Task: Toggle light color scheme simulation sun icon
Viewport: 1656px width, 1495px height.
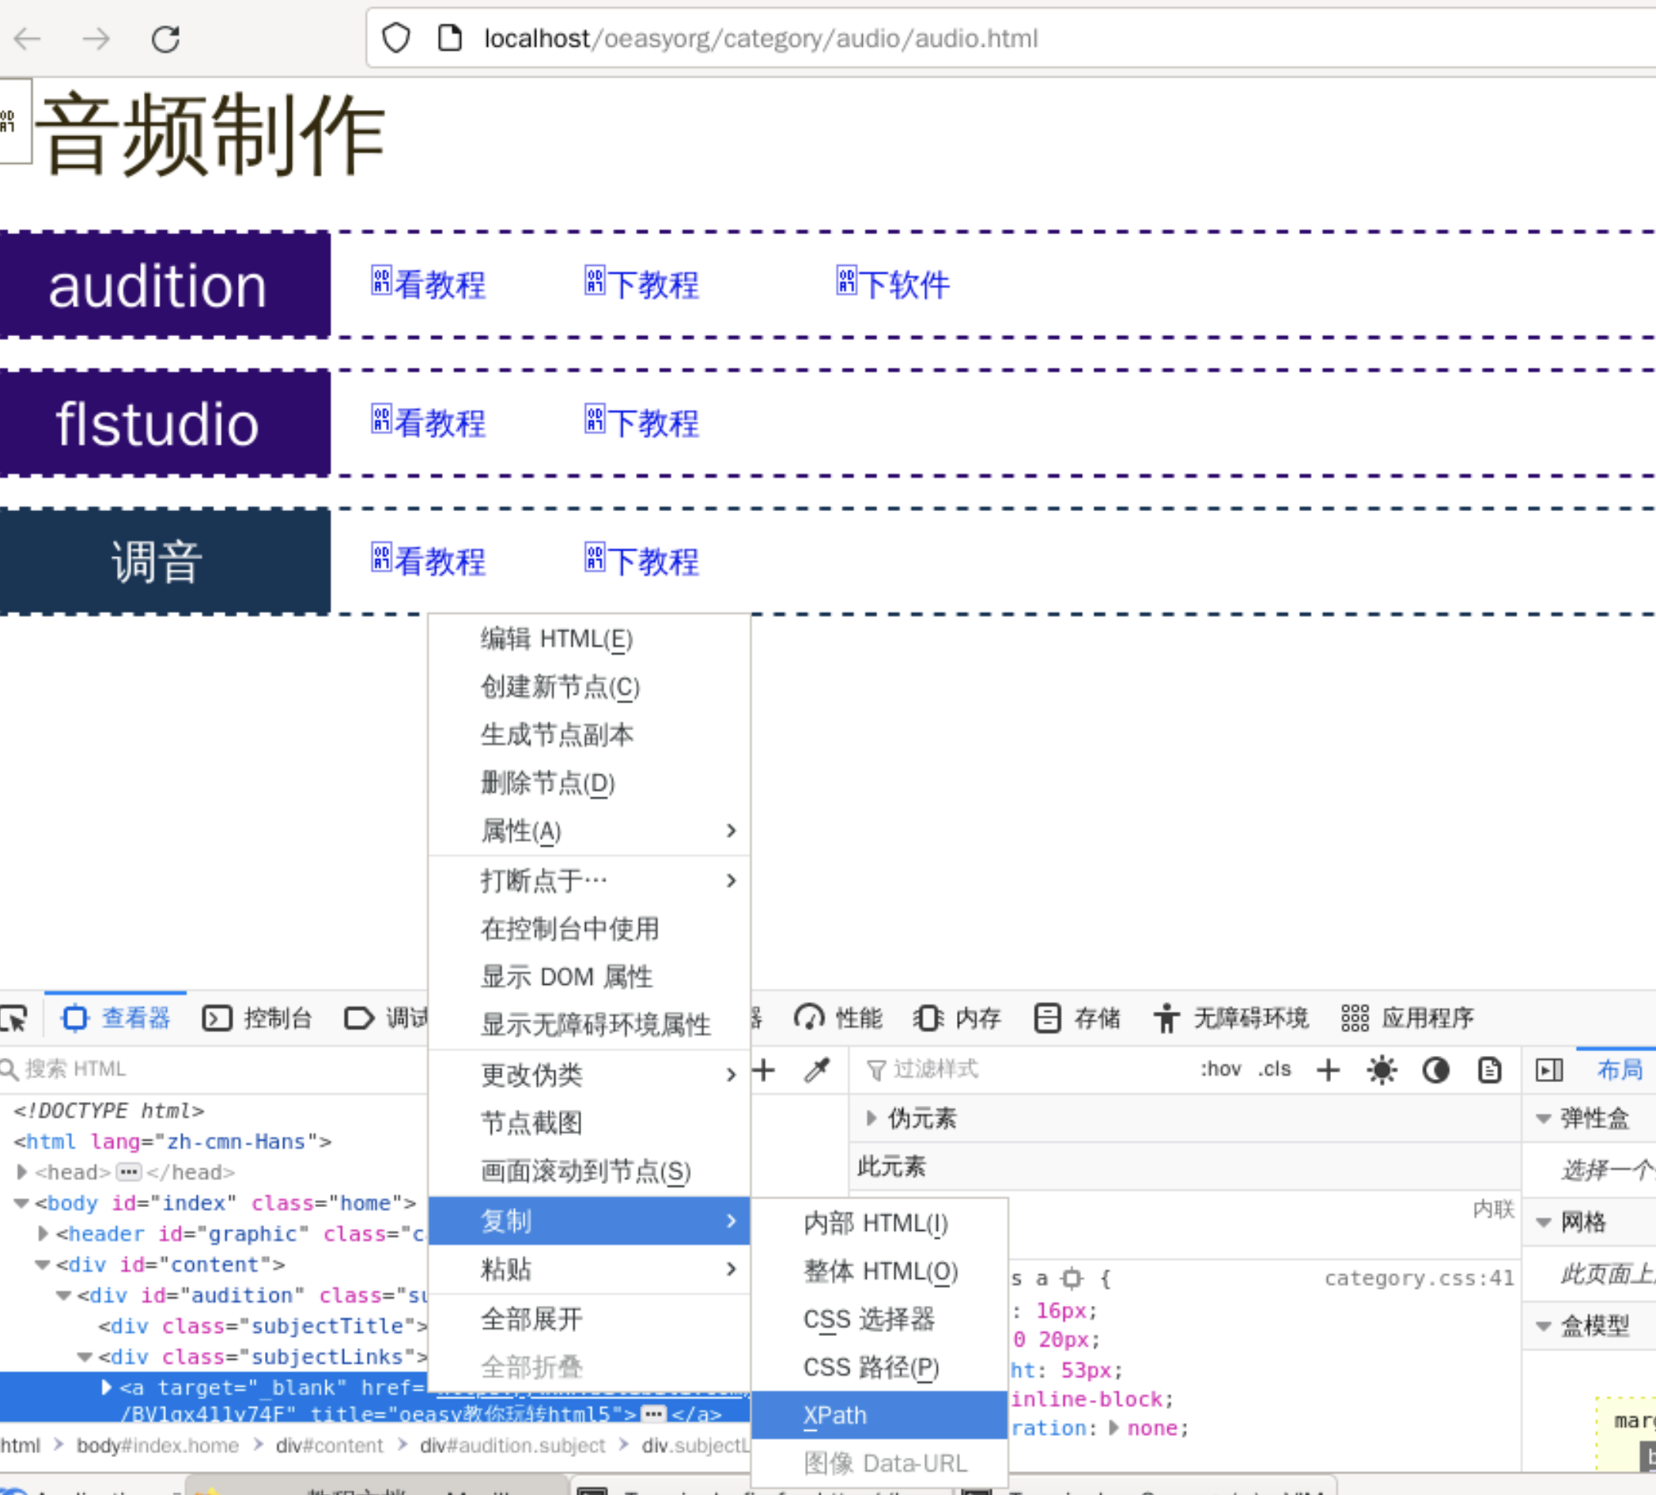Action: tap(1382, 1070)
